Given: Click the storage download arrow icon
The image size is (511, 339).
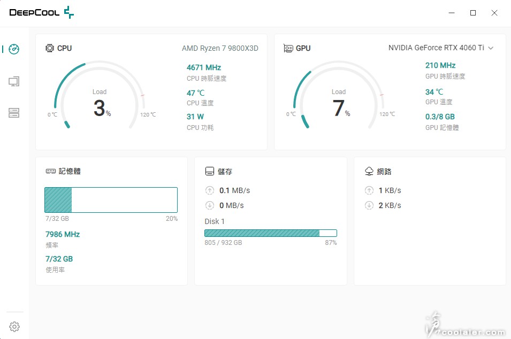Looking at the screenshot, I should pos(210,205).
